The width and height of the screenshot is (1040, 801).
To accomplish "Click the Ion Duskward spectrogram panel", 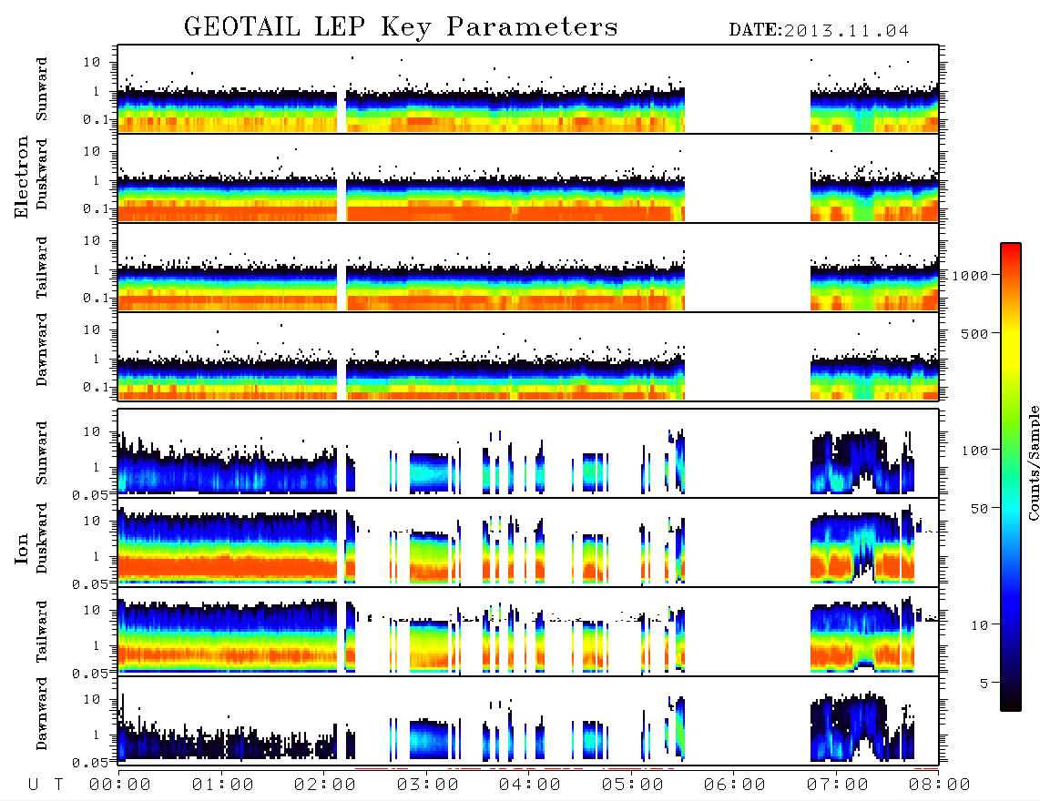I will pyautogui.click(x=528, y=542).
